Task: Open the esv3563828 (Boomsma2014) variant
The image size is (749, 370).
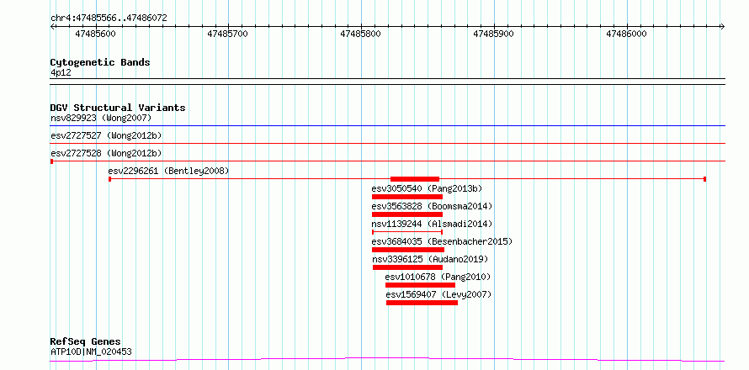Action: [x=432, y=206]
